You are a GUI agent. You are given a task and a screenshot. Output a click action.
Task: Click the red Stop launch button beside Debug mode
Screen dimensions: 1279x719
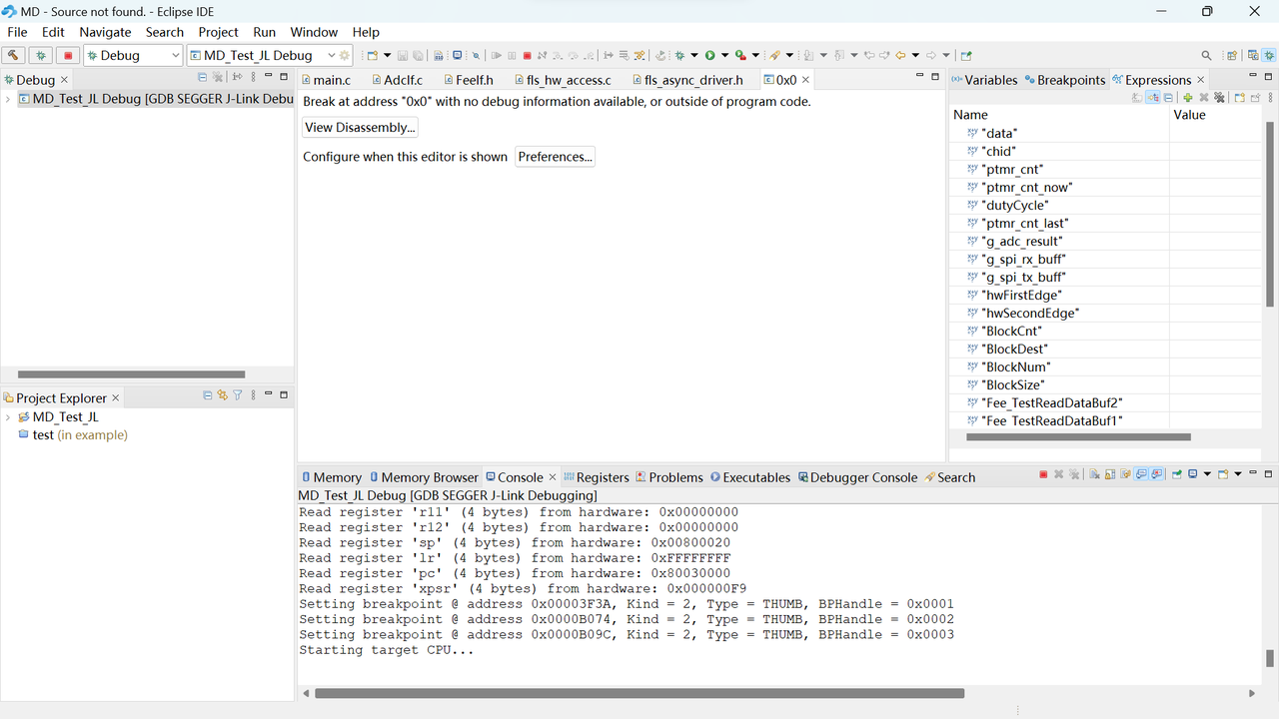68,55
